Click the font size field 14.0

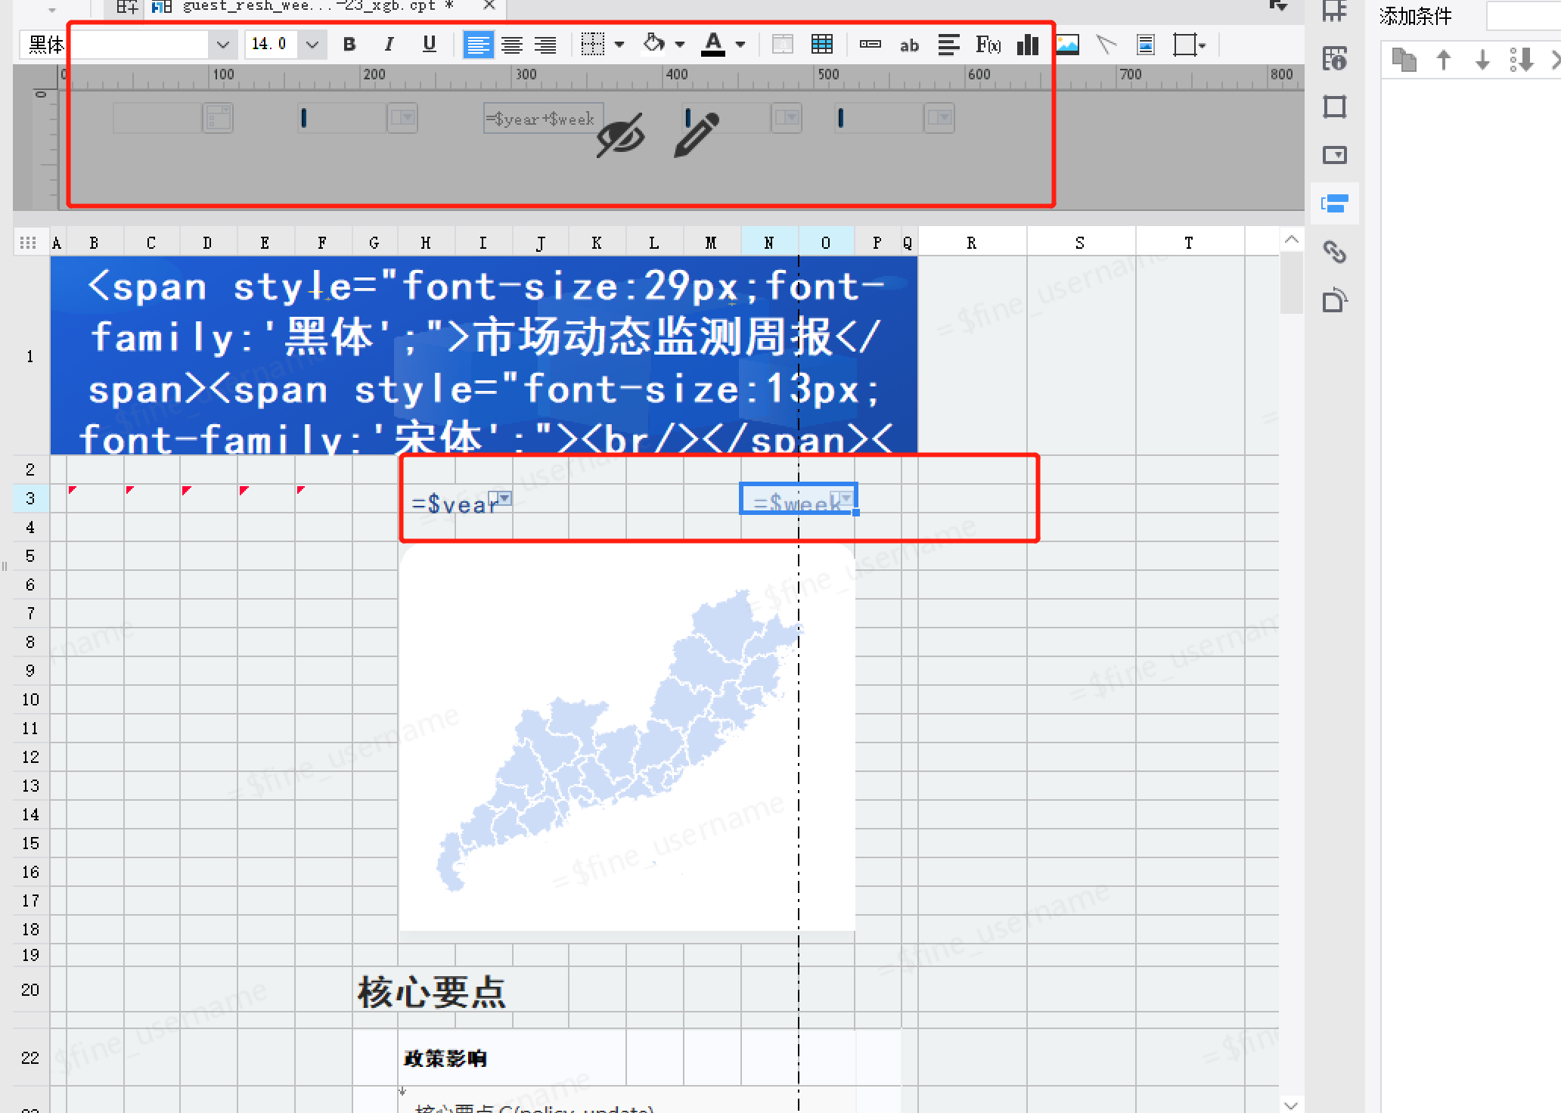pyautogui.click(x=272, y=45)
